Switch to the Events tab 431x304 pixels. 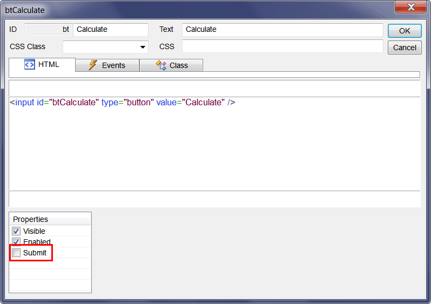[107, 65]
